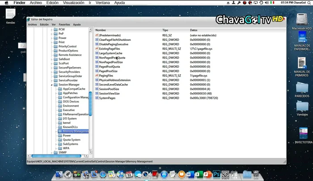Select the LargeSystemCache value

(110, 53)
